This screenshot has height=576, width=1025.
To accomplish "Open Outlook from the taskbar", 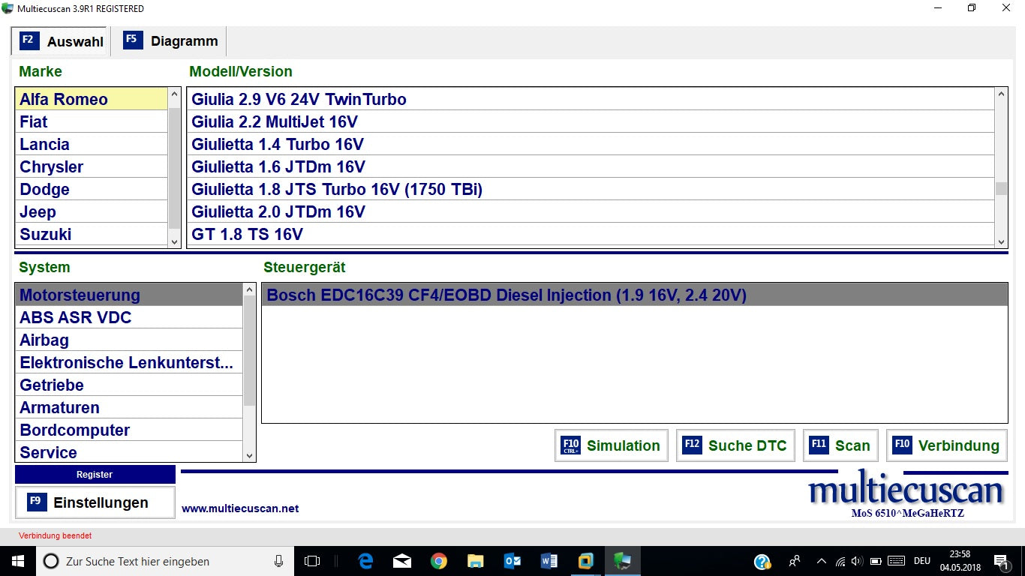I will click(x=512, y=561).
